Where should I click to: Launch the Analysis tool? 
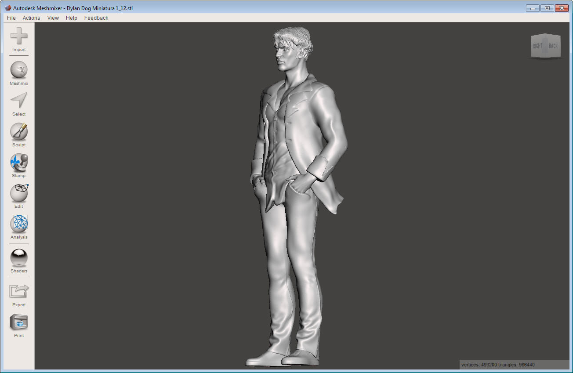coord(19,224)
